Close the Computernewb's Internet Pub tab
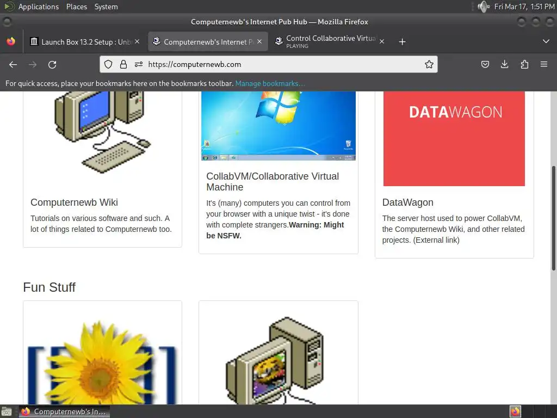 [259, 41]
